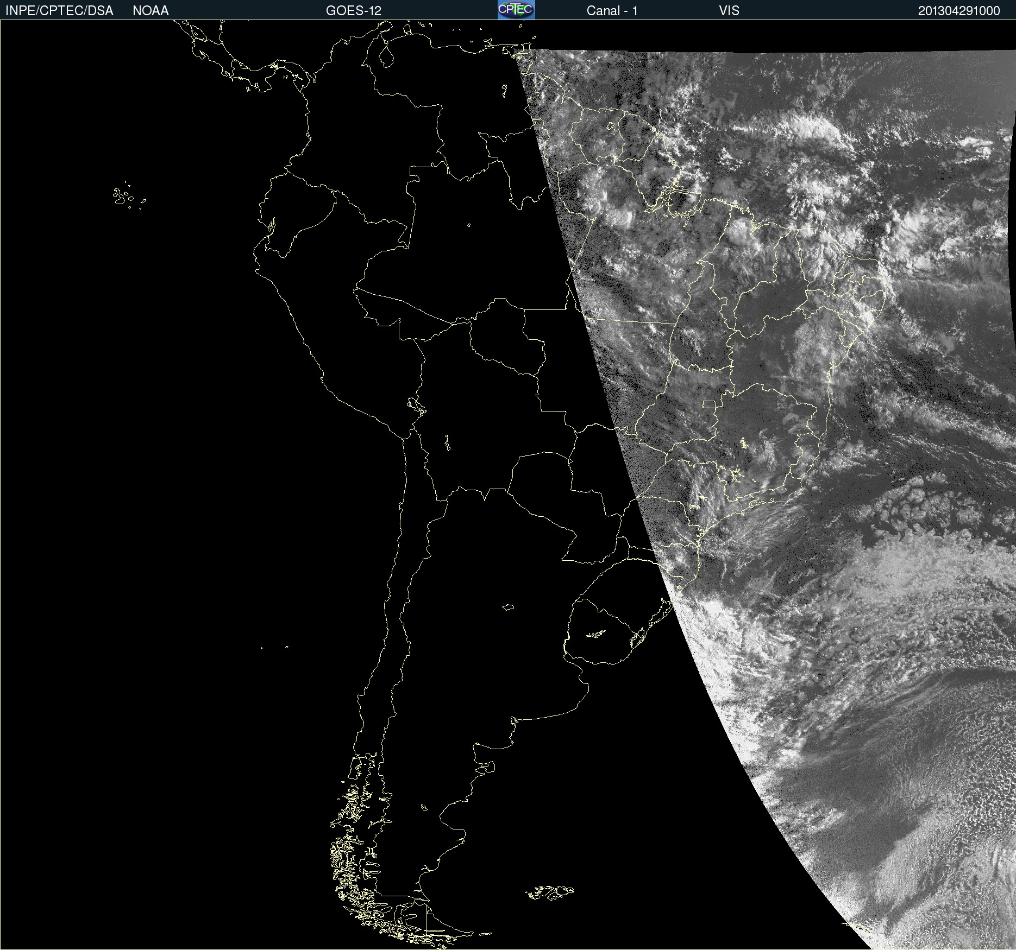Click the CPTEC logo in the header
This screenshot has height=950, width=1016.
coord(516,10)
